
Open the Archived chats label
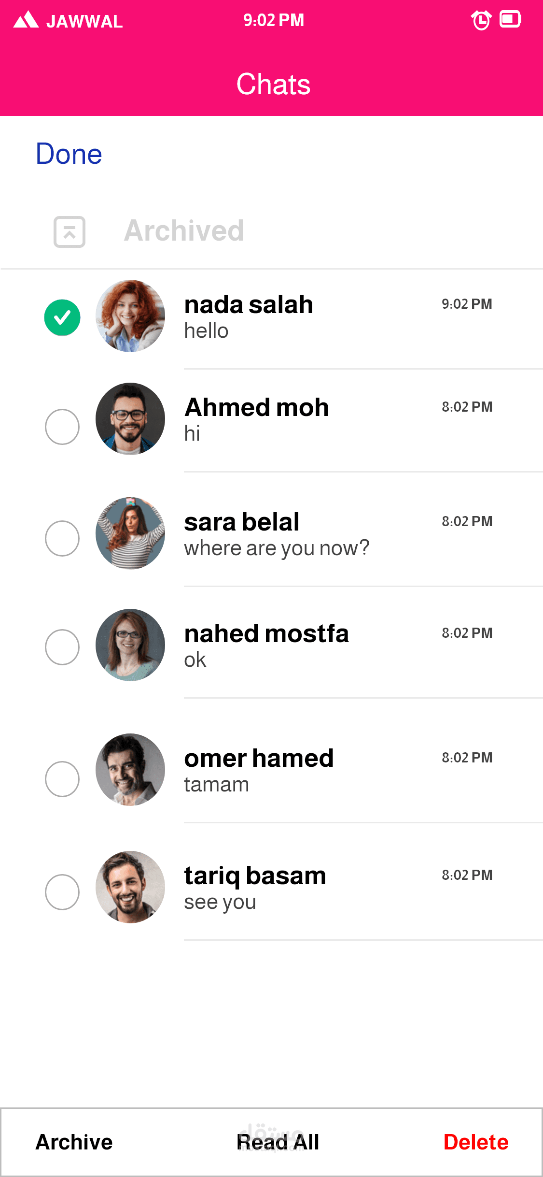(x=184, y=230)
